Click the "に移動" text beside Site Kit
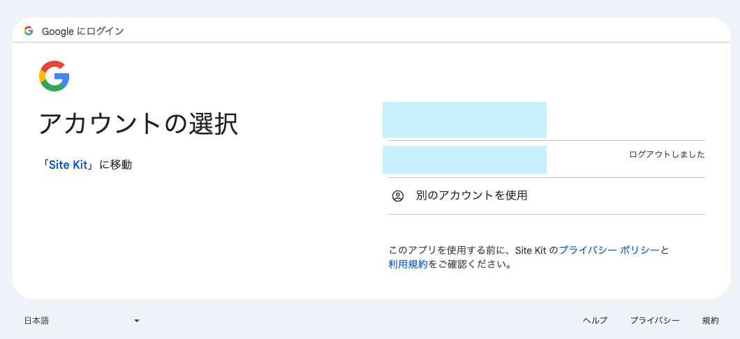The height and width of the screenshot is (339, 740). click(116, 165)
